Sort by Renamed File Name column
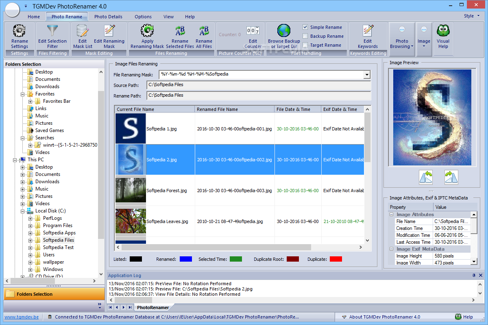The image size is (488, 325). pyautogui.click(x=235, y=109)
